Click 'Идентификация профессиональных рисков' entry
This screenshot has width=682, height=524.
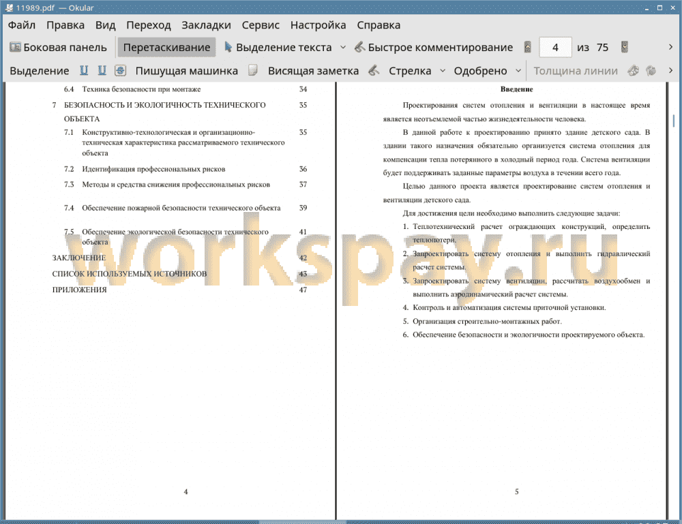[153, 169]
